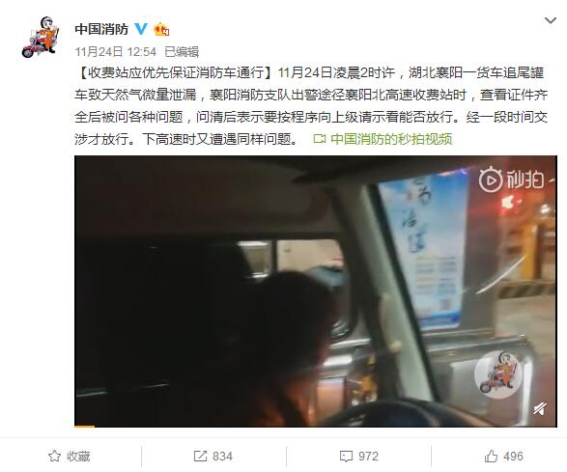Click the 中国消防 profile avatar
This screenshot has height=472, width=567.
coord(40,38)
